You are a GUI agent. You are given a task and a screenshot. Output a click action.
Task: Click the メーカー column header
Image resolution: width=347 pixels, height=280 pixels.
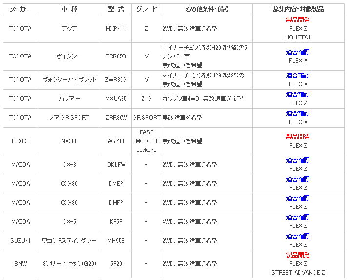(x=20, y=9)
